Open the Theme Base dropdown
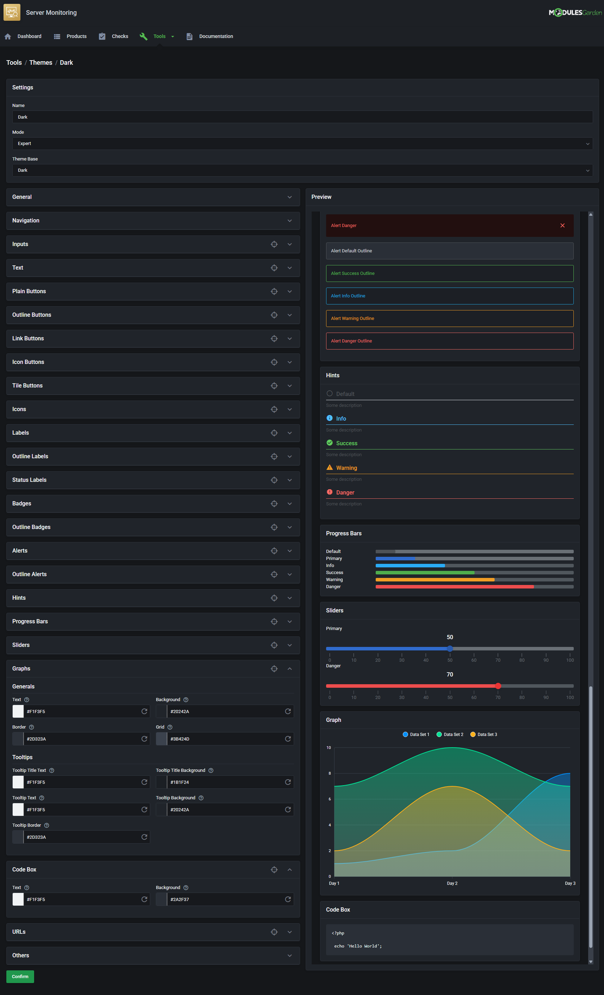Screen dimensions: 604x995 (302, 170)
